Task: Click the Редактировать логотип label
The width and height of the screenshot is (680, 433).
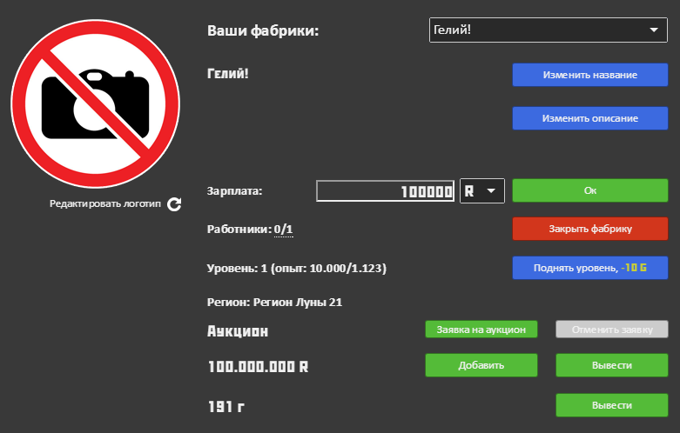Action: click(105, 204)
